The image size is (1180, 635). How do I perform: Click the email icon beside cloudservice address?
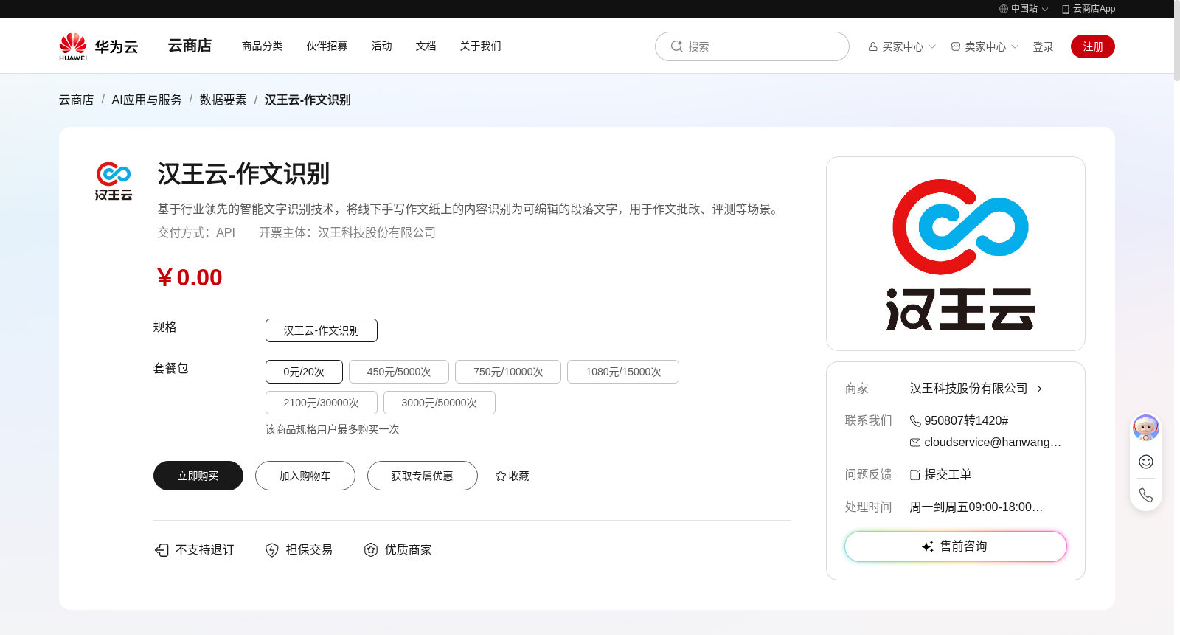915,443
